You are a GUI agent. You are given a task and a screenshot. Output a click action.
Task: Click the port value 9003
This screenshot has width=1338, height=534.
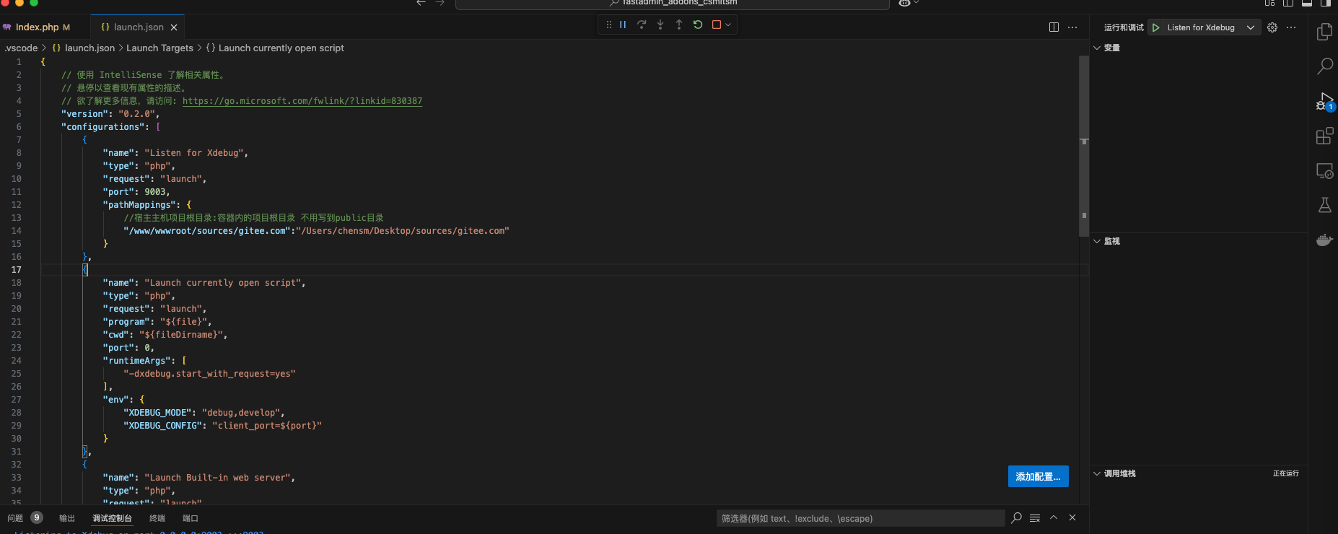[155, 192]
